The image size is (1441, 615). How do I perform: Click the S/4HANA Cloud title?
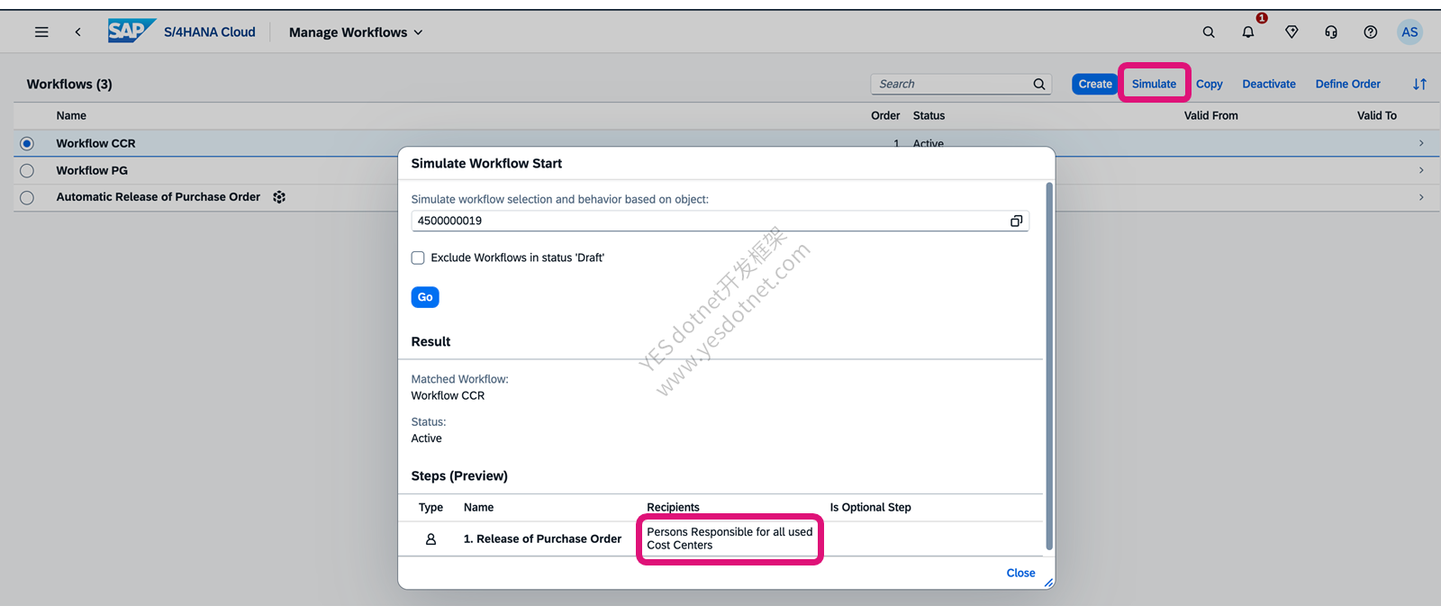pyautogui.click(x=209, y=32)
